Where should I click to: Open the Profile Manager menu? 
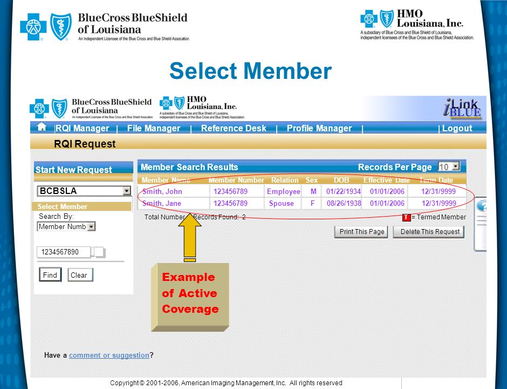319,128
